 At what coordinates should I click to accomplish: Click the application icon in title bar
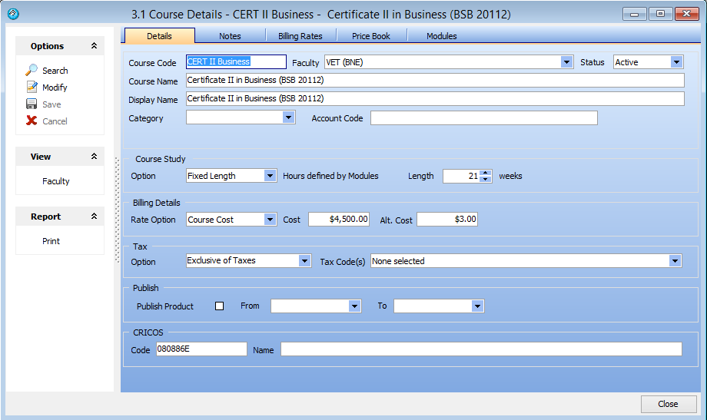click(x=13, y=14)
